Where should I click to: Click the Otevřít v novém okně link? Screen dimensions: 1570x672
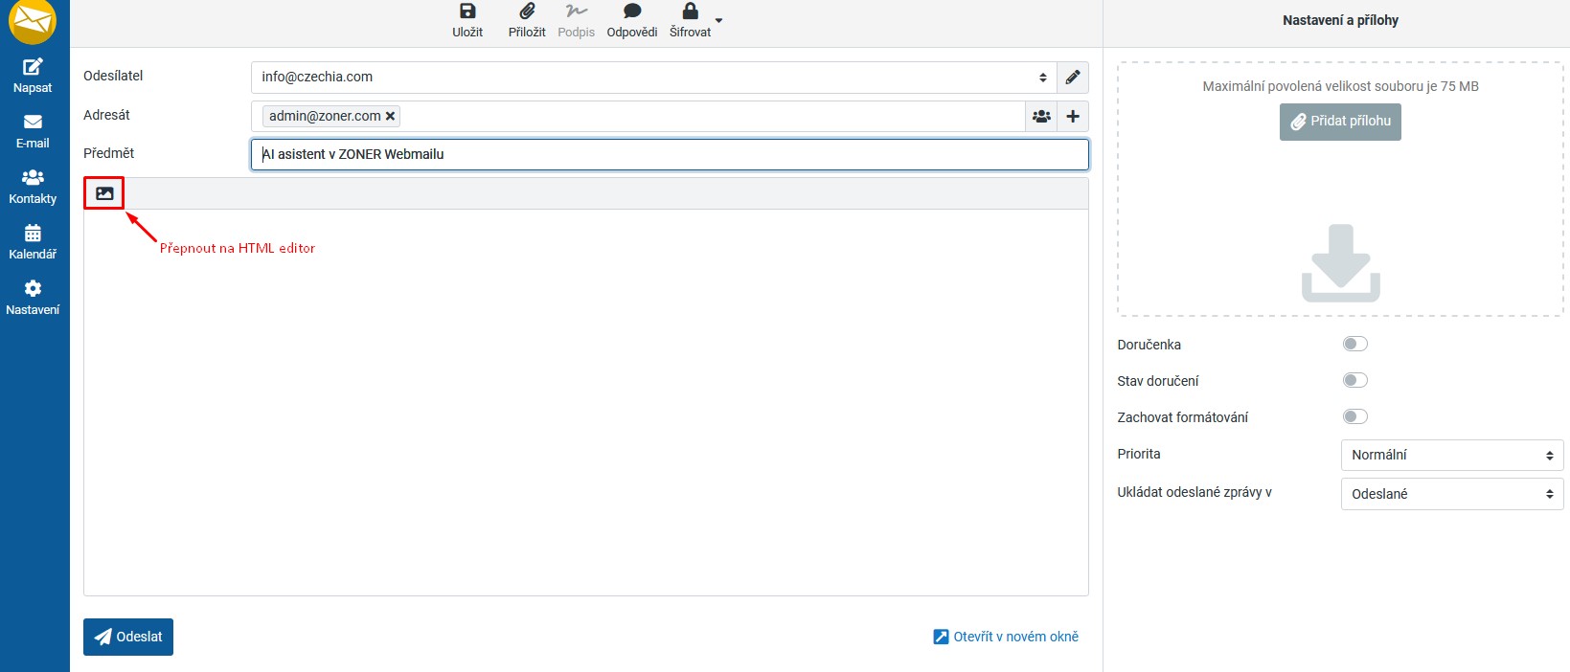click(1006, 637)
